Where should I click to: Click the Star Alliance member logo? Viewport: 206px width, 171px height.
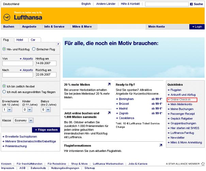pos(203,164)
